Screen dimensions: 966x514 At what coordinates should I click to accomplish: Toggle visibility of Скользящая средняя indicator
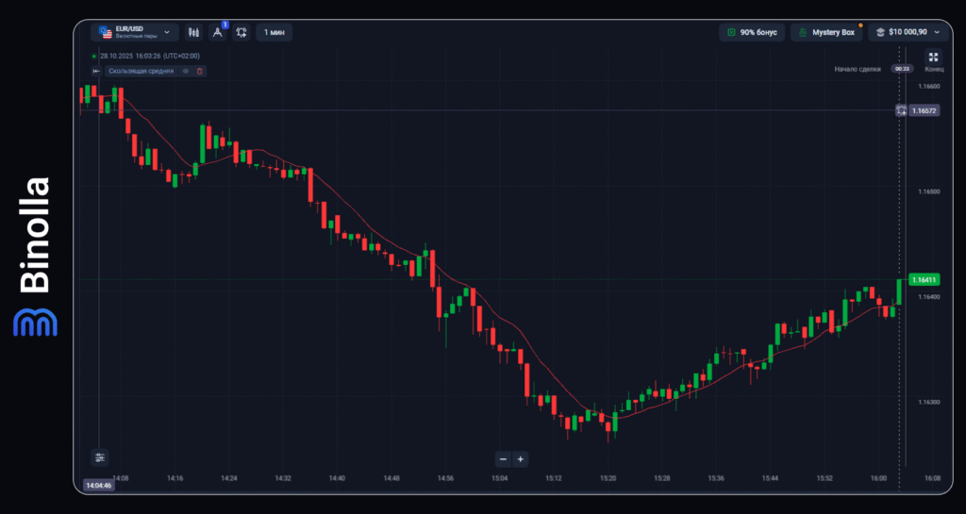[x=186, y=72]
